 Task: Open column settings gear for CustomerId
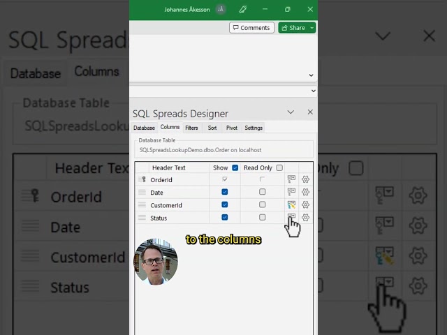305,204
